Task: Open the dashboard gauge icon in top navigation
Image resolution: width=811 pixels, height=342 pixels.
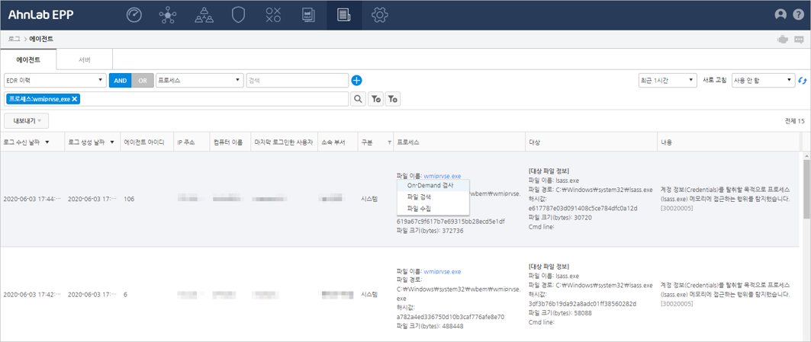Action: point(134,14)
